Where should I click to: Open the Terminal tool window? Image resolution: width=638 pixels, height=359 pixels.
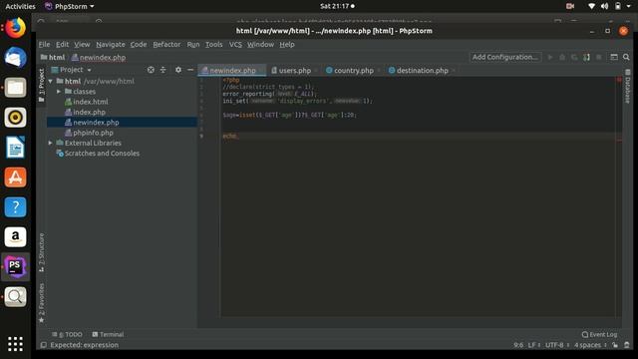point(108,335)
